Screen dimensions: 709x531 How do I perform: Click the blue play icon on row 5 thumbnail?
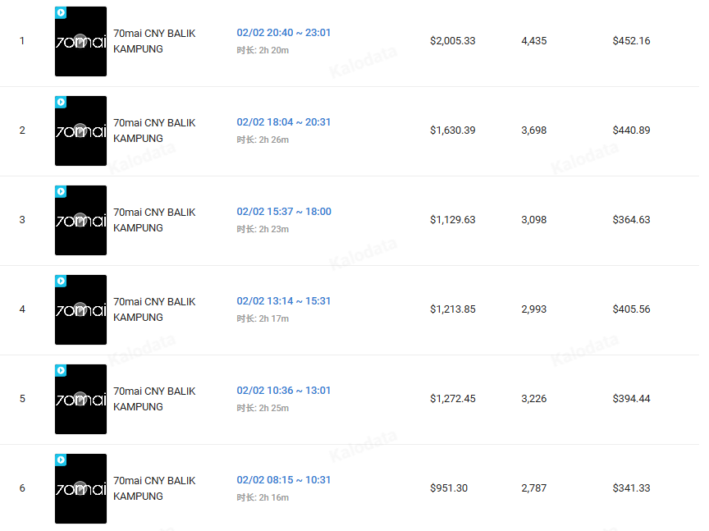point(61,371)
